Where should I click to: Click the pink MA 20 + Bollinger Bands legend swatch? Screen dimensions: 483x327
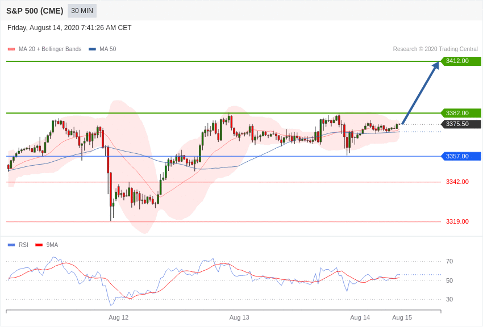pos(11,49)
